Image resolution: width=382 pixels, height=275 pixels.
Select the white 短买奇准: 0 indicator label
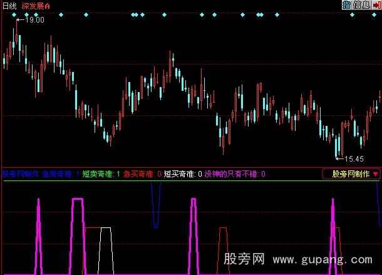pos(183,174)
